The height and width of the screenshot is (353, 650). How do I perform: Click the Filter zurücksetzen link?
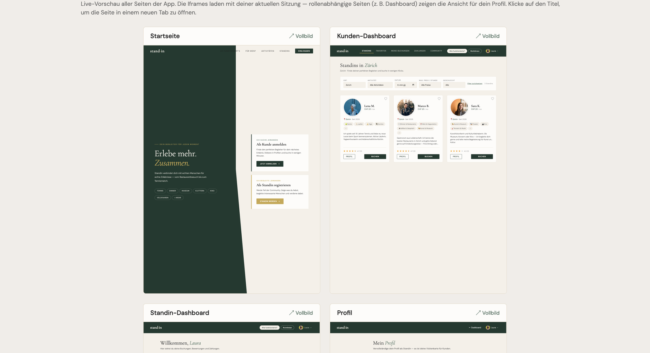coord(475,84)
